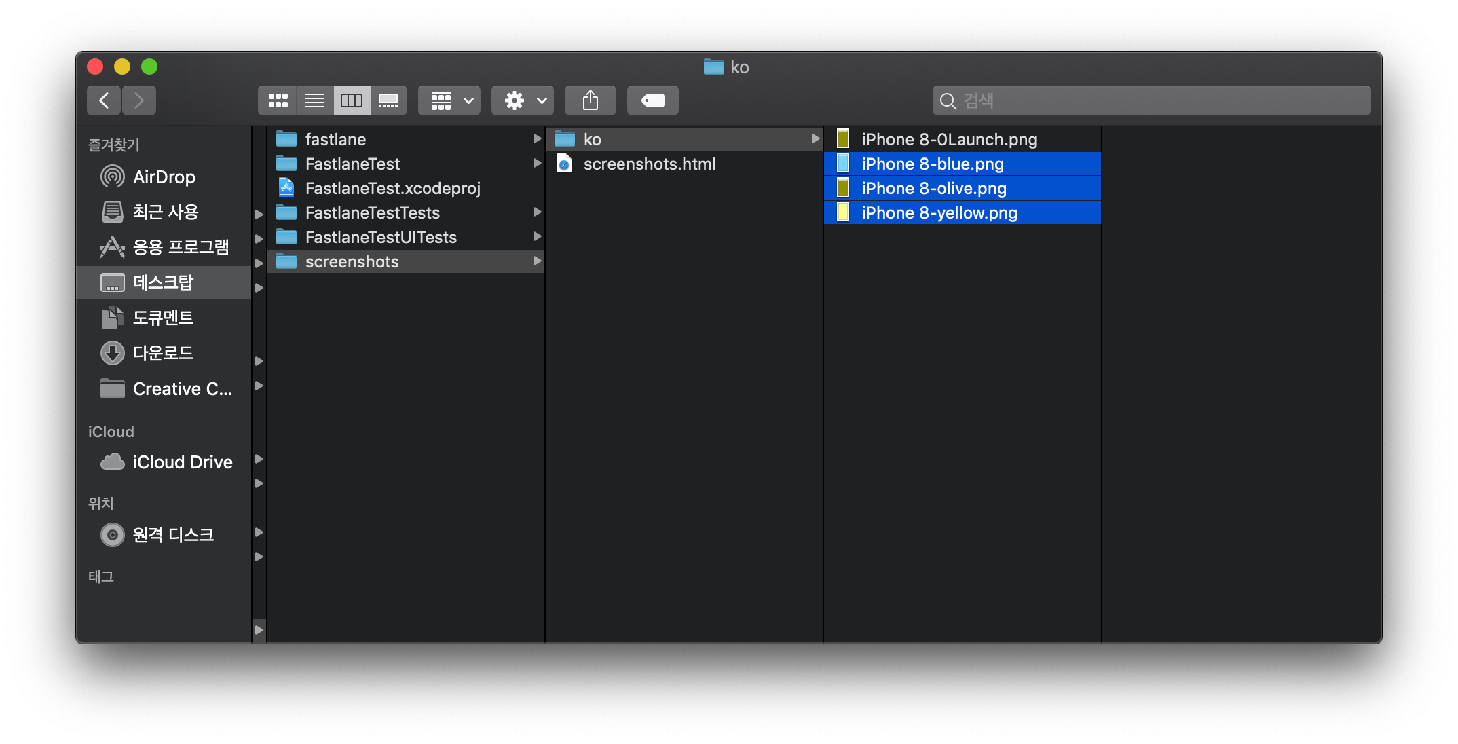
Task: Select the Downloads (다운로드) sidebar item
Action: click(x=163, y=353)
